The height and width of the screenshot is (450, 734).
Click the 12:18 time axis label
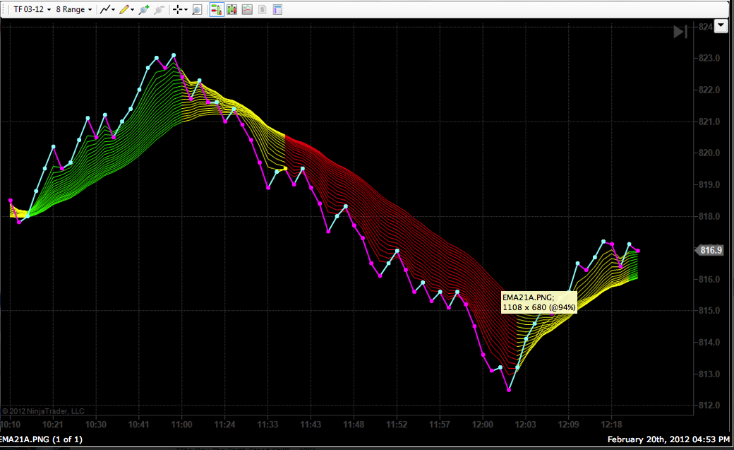611,425
